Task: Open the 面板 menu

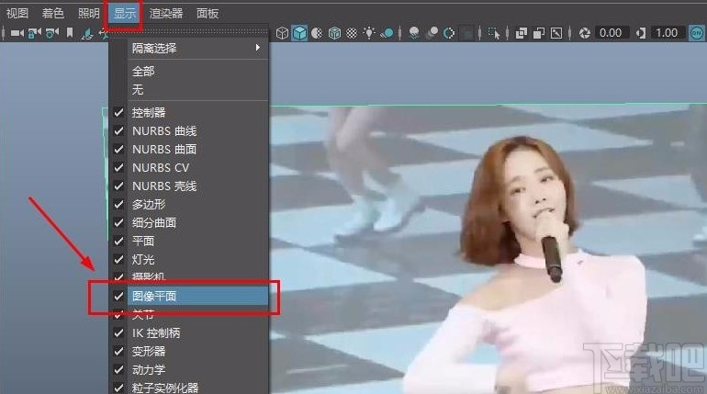Action: pyautogui.click(x=208, y=13)
